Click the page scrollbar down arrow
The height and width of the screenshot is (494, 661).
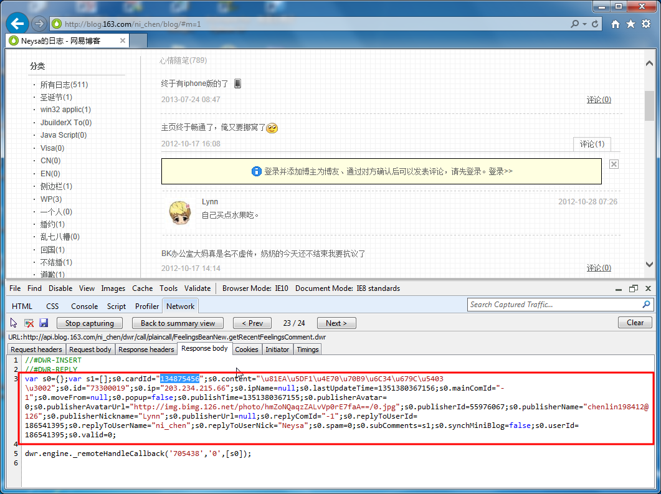[x=649, y=265]
